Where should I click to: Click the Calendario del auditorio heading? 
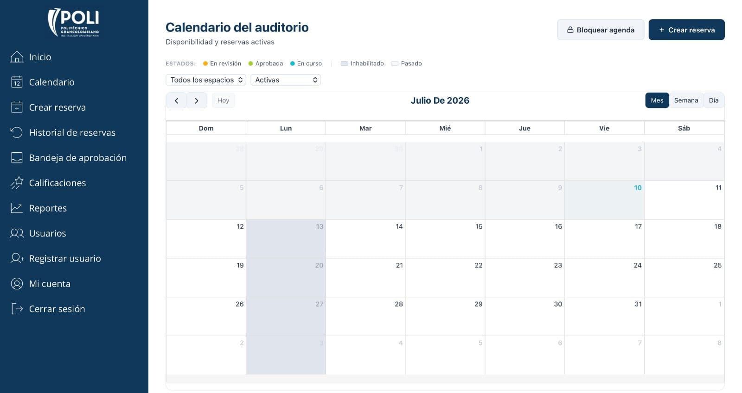coord(237,27)
